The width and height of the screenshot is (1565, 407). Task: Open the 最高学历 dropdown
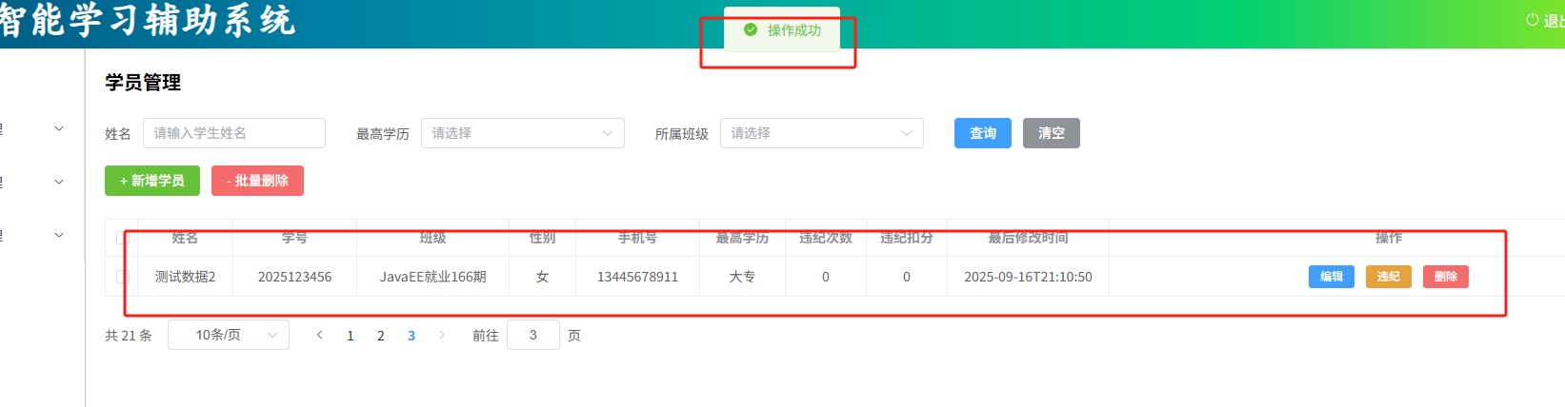coord(523,133)
